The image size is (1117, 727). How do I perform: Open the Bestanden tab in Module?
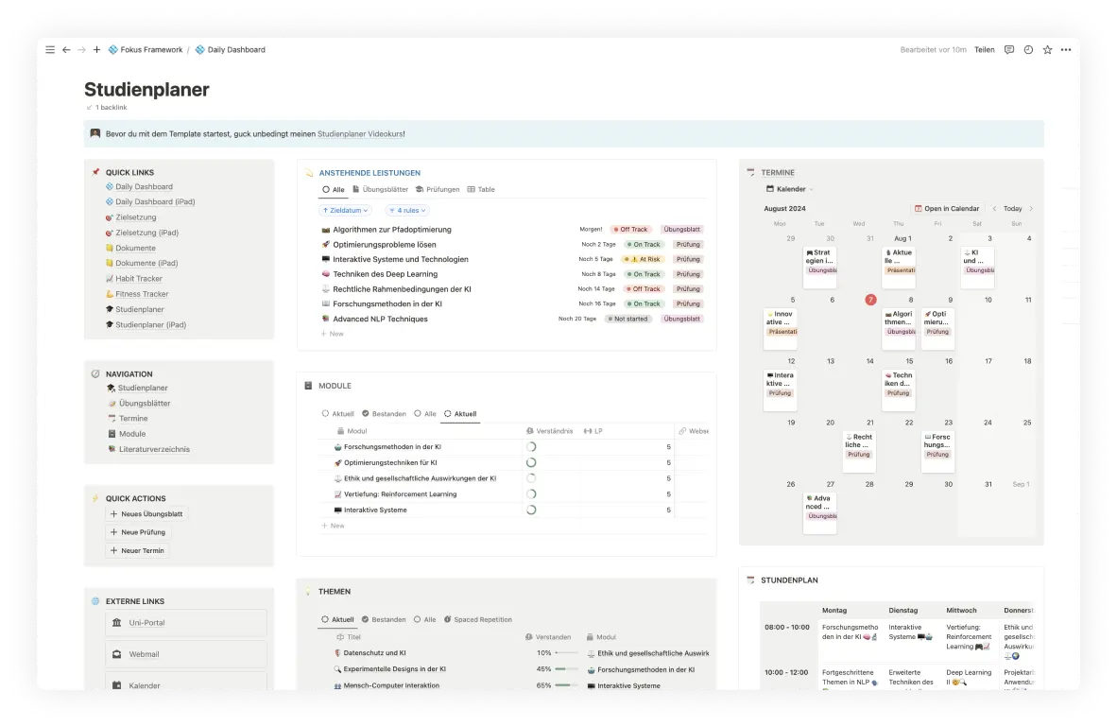pyautogui.click(x=384, y=414)
